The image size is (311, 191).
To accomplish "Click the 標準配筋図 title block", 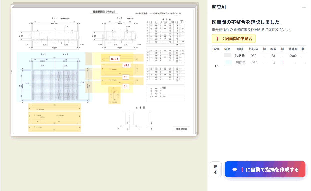I will 182,129.
